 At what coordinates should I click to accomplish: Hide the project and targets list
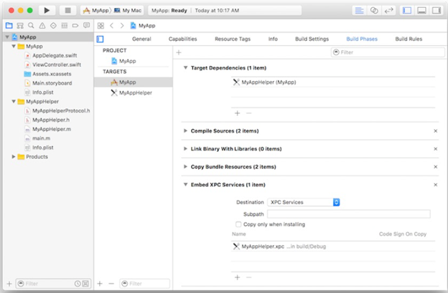(x=100, y=39)
